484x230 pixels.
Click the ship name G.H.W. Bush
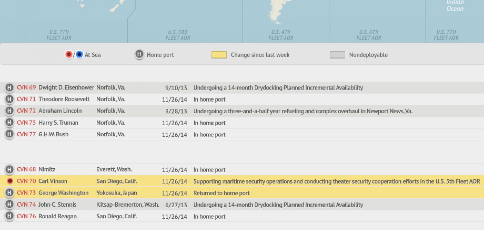point(53,134)
